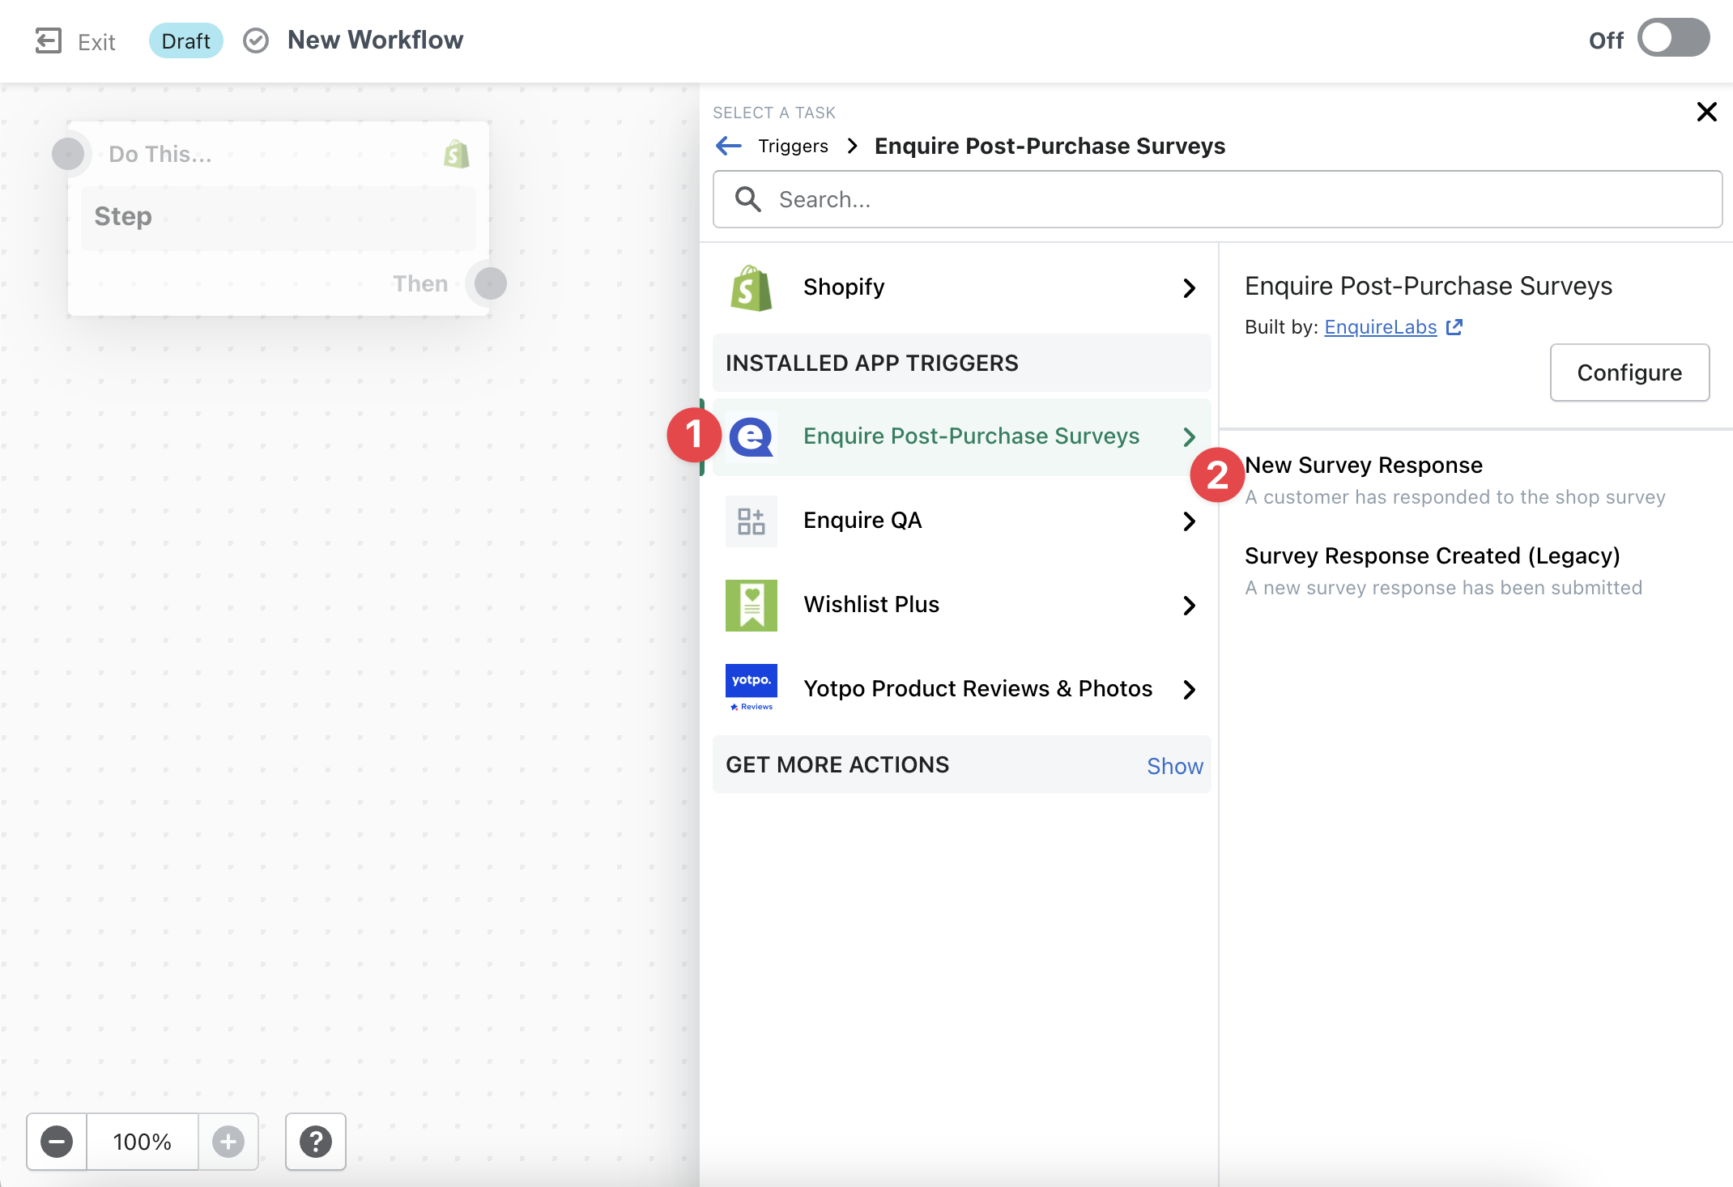
Task: Zoom out with the minus icon
Action: tap(57, 1142)
